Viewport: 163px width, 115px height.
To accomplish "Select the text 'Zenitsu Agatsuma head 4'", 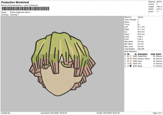I will pyautogui.click(x=20, y=12).
